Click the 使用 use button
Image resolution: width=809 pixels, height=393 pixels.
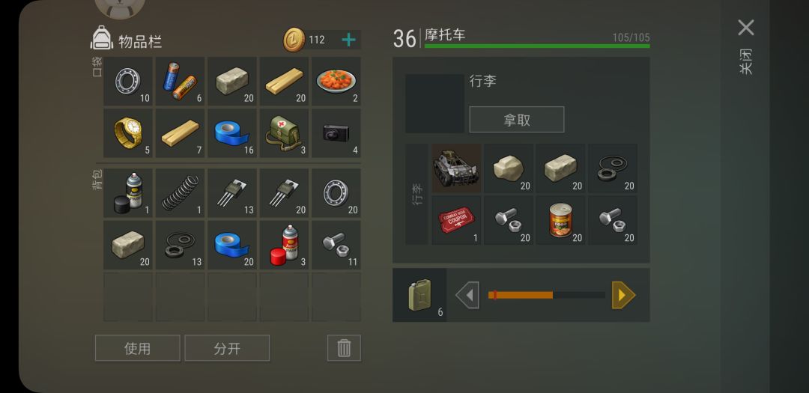[x=137, y=348]
